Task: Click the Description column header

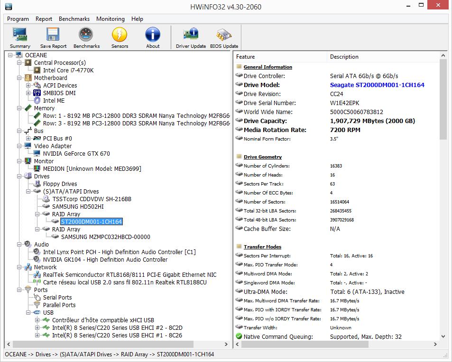Action: point(344,57)
